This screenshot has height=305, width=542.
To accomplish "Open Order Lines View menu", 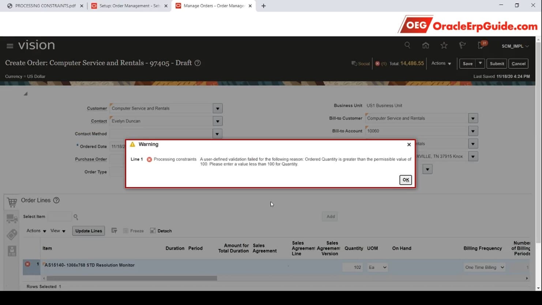I will pos(58,231).
